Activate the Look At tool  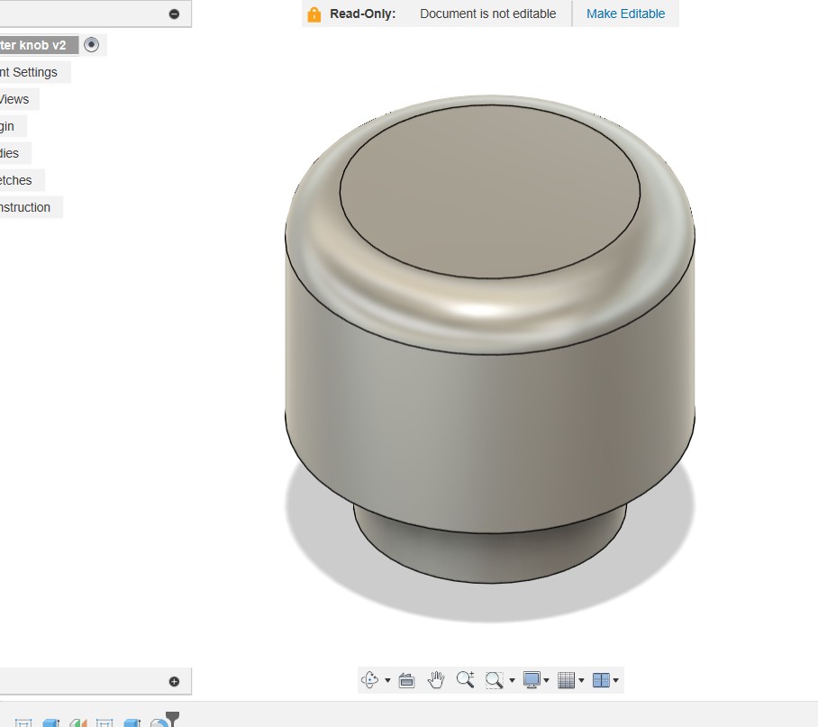pos(406,680)
